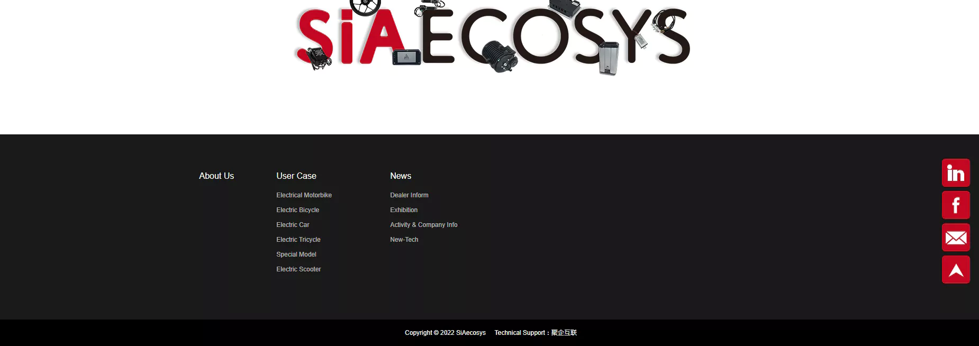Open the Exhibition news link
979x346 pixels.
click(404, 210)
